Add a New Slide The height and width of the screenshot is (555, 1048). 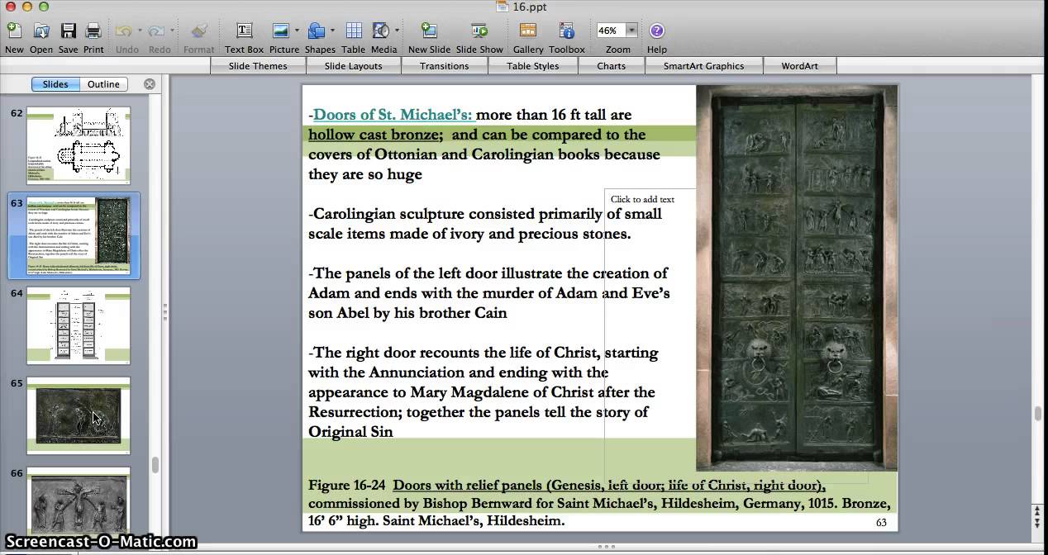point(429,31)
